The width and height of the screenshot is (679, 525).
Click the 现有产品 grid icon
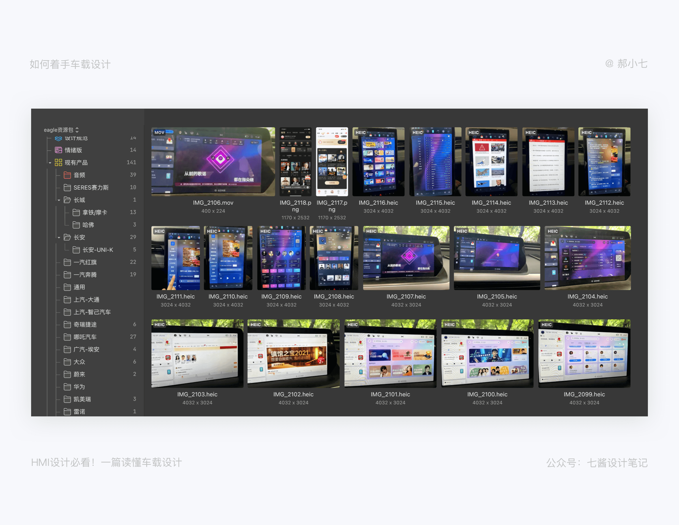pos(59,163)
